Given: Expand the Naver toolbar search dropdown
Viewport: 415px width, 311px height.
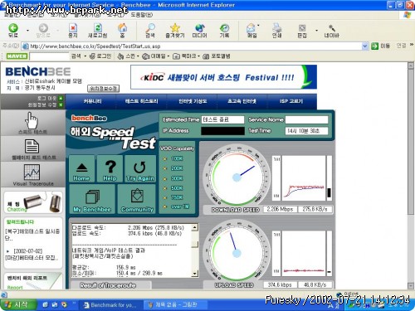Looking at the screenshot, I should [x=85, y=56].
